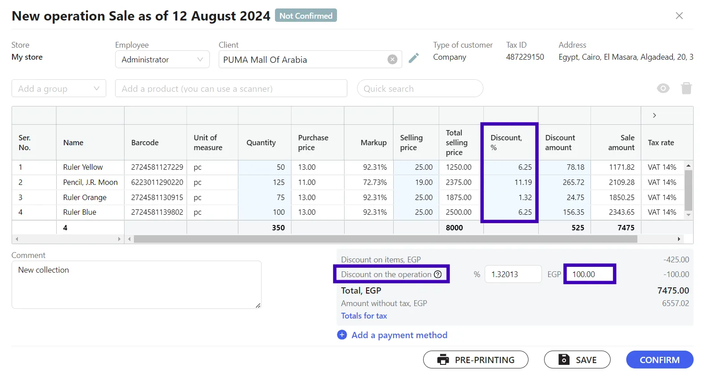Screen dimensions: 703x372
Task: Click total selling price 2375.00 cell
Action: (461, 182)
